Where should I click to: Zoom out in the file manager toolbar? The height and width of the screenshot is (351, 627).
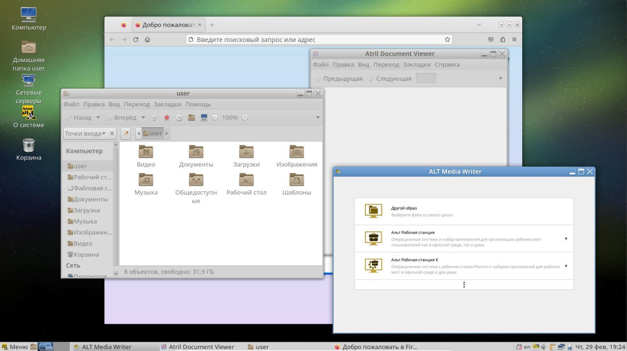click(215, 117)
